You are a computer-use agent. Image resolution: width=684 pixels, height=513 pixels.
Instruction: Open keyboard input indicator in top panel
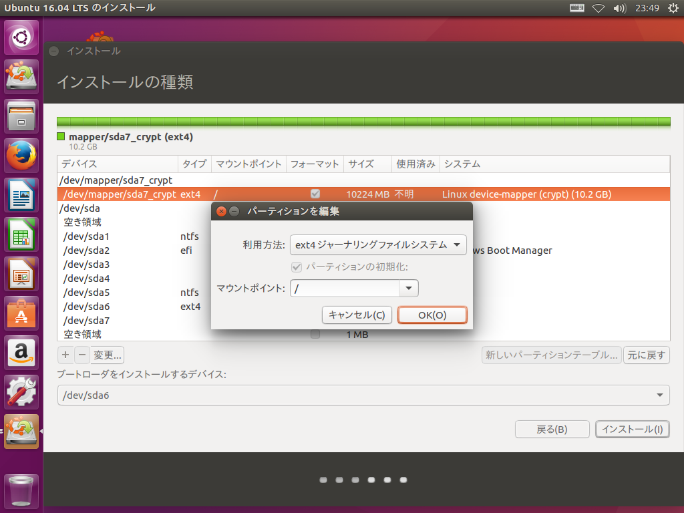pyautogui.click(x=576, y=8)
